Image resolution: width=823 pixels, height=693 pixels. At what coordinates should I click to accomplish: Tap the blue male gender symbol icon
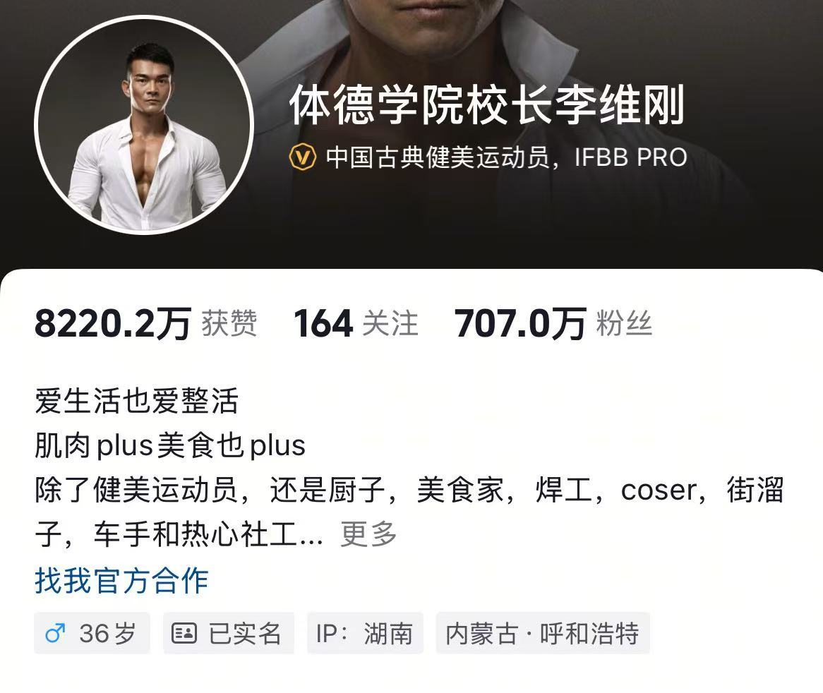[55, 633]
